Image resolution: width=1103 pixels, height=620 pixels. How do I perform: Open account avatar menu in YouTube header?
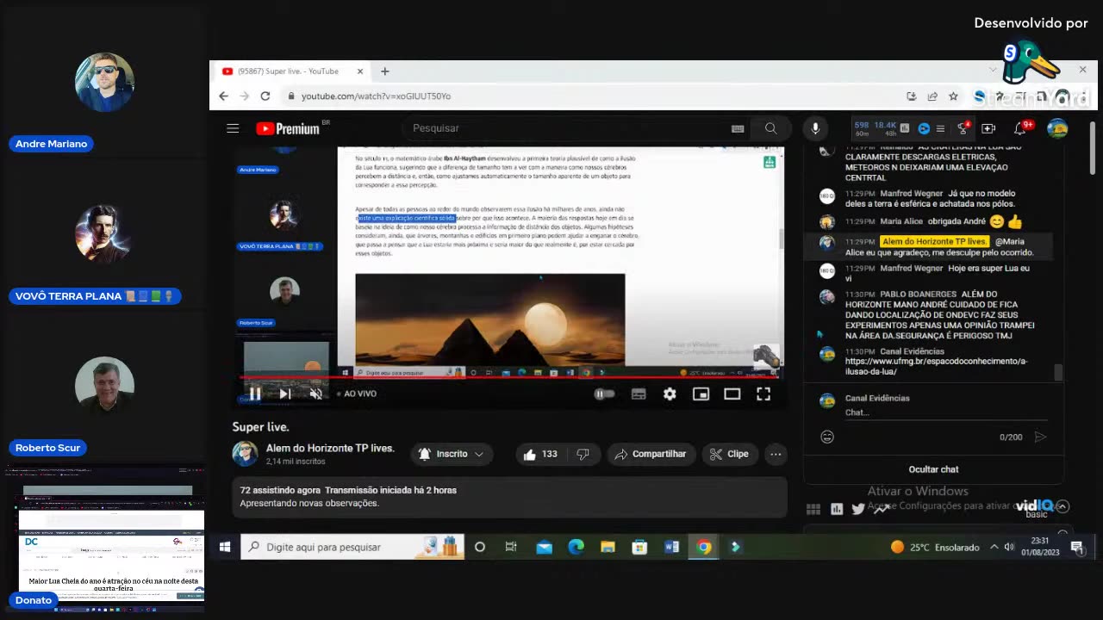coord(1057,128)
